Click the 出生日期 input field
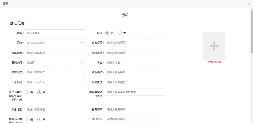The image size is (253, 123). 55,53
